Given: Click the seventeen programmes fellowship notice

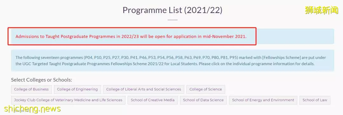Looking at the screenshot, I should [172, 61].
